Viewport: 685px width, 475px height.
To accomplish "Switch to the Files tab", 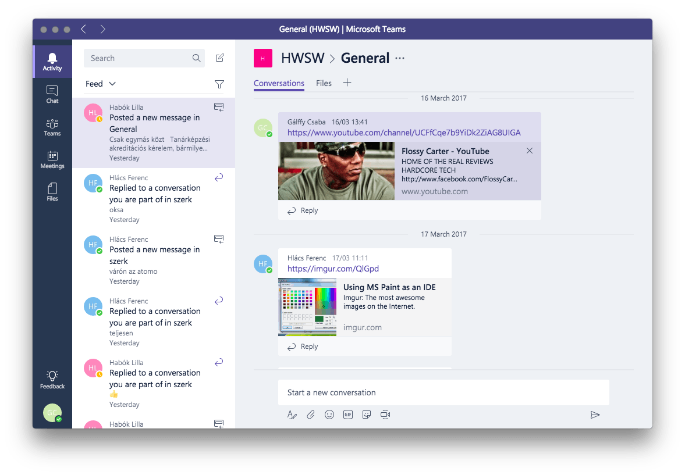I will point(324,83).
